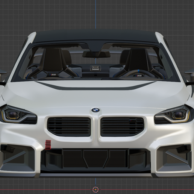Select the black roof panel
Screen dimensions: 194x194
(x=95, y=36)
